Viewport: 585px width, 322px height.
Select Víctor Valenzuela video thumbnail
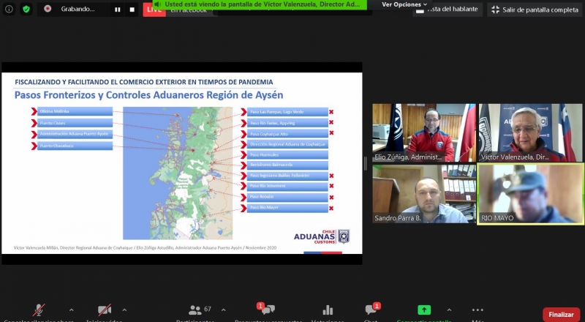[x=531, y=132]
